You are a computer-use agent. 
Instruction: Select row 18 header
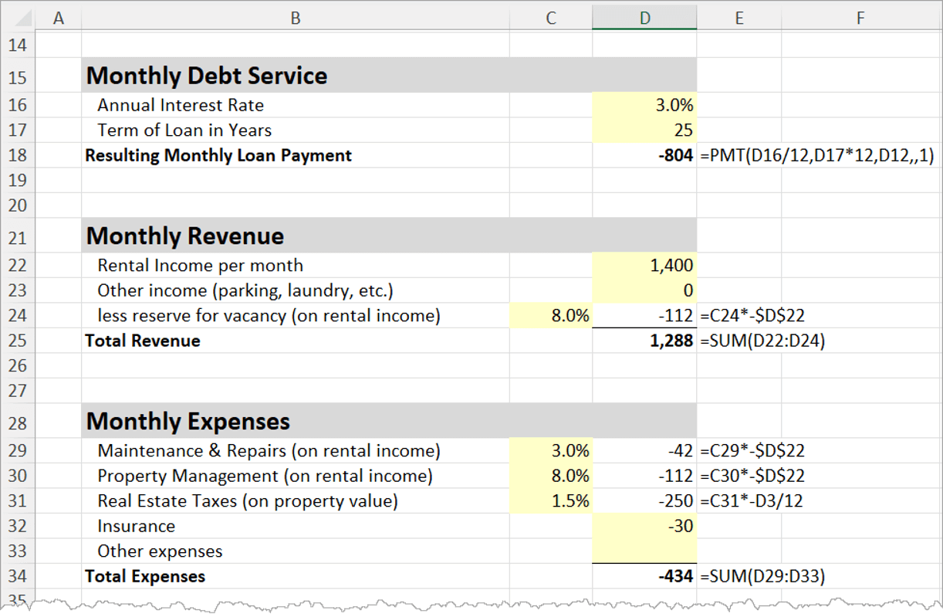point(17,155)
